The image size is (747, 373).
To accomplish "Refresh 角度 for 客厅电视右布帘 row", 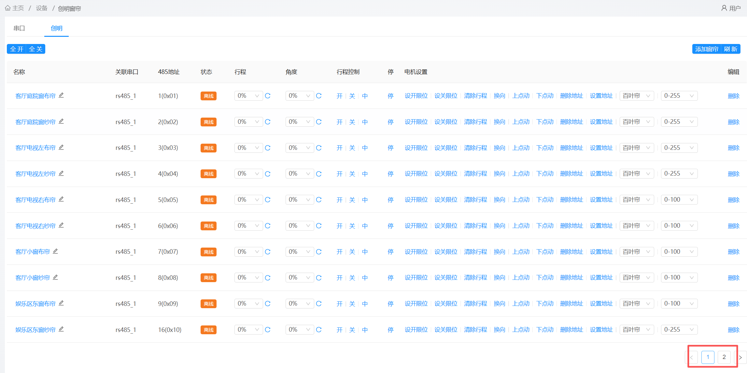I will (319, 200).
